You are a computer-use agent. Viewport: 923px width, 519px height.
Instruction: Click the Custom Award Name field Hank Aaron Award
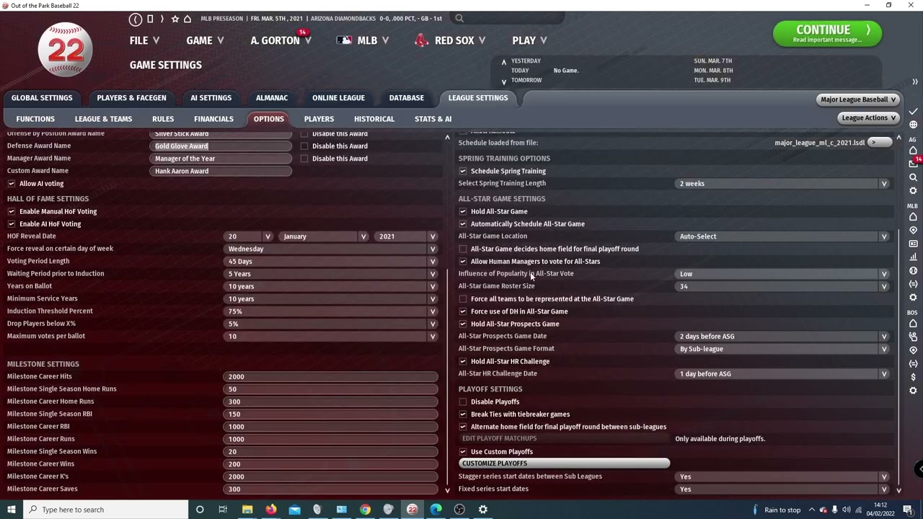pyautogui.click(x=221, y=172)
